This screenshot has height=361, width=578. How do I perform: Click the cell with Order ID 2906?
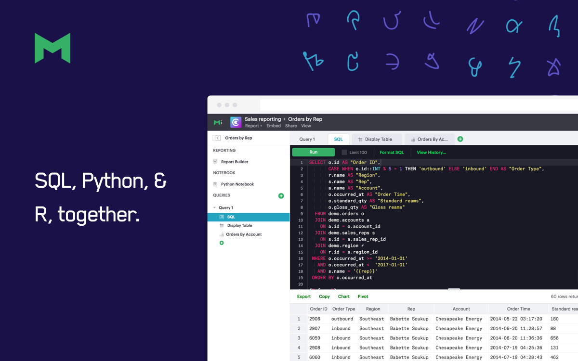[318, 319]
